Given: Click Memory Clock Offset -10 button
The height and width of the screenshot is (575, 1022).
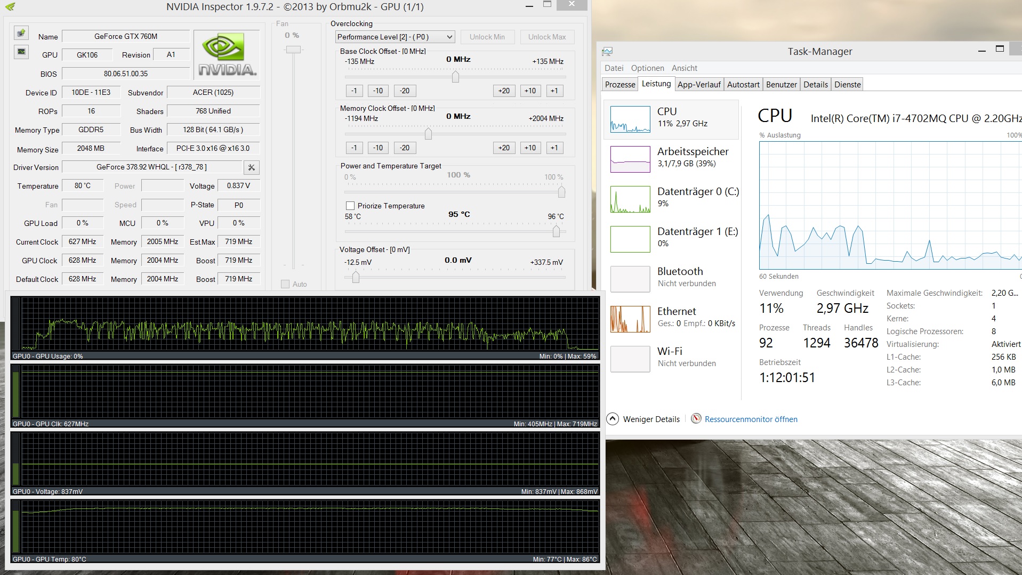Looking at the screenshot, I should pos(378,148).
